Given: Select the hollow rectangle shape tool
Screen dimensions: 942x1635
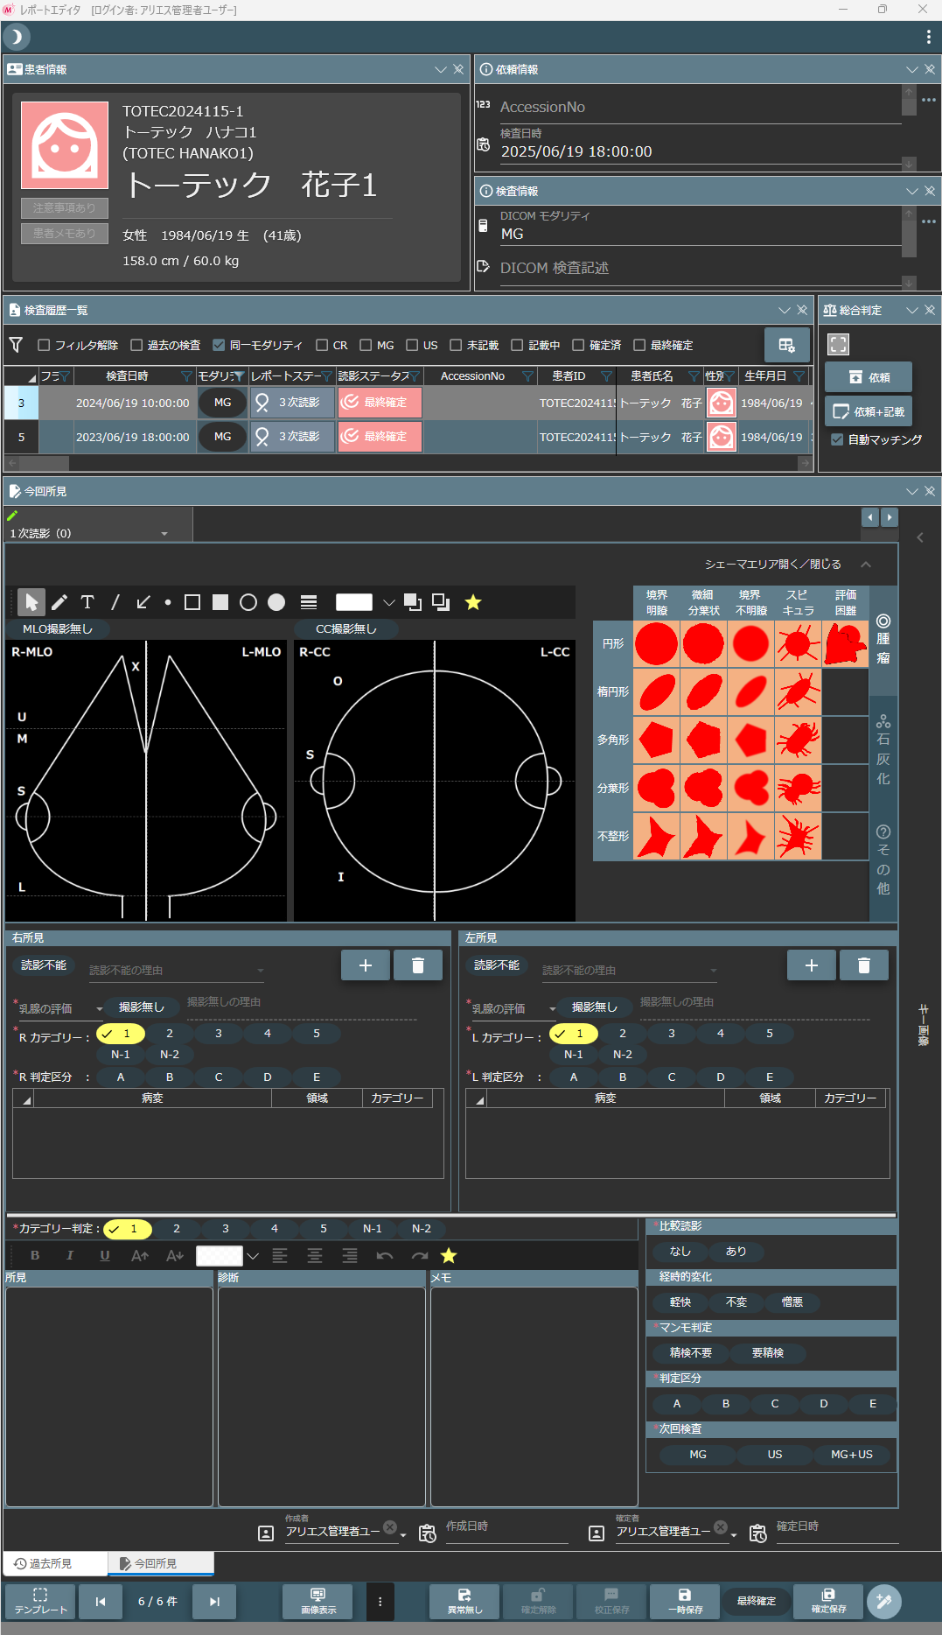Looking at the screenshot, I should (192, 602).
